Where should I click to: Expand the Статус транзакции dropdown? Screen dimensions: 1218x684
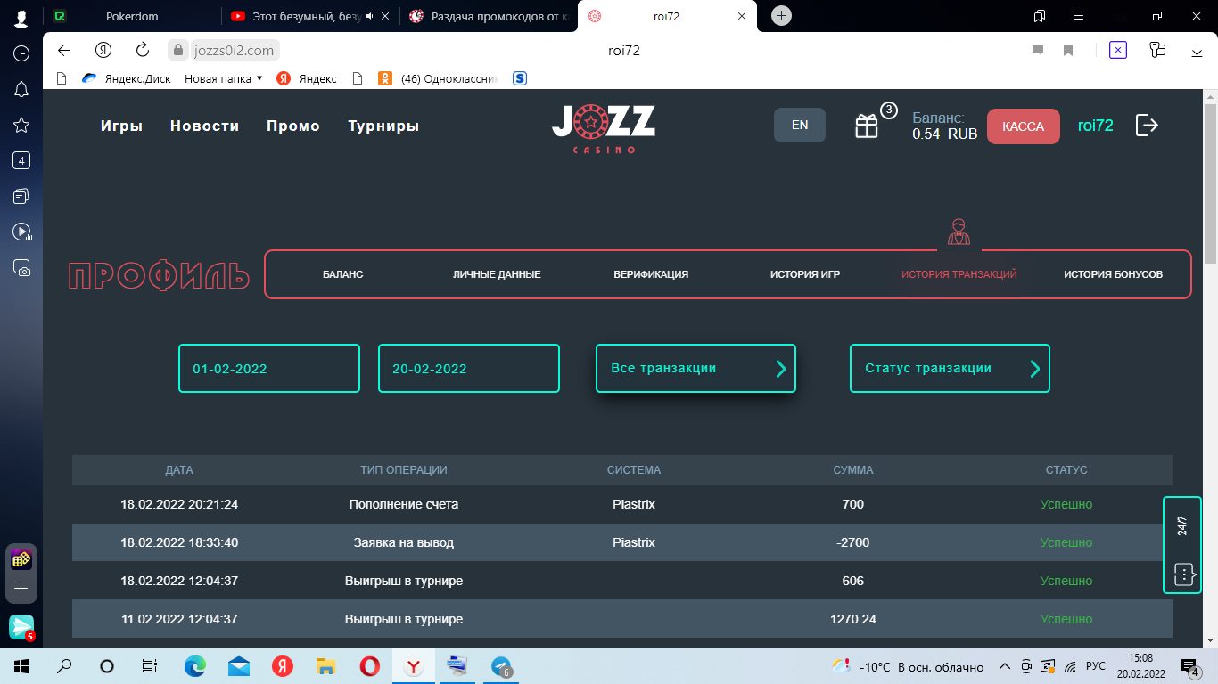[x=950, y=368]
